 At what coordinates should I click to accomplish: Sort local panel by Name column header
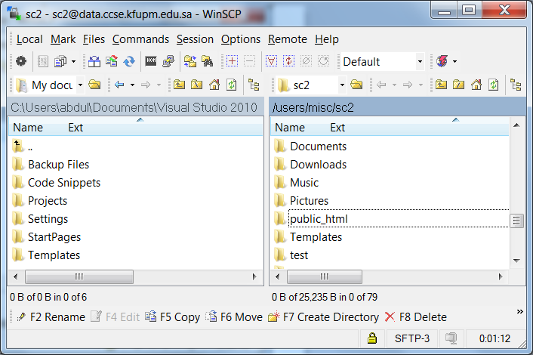click(x=28, y=128)
